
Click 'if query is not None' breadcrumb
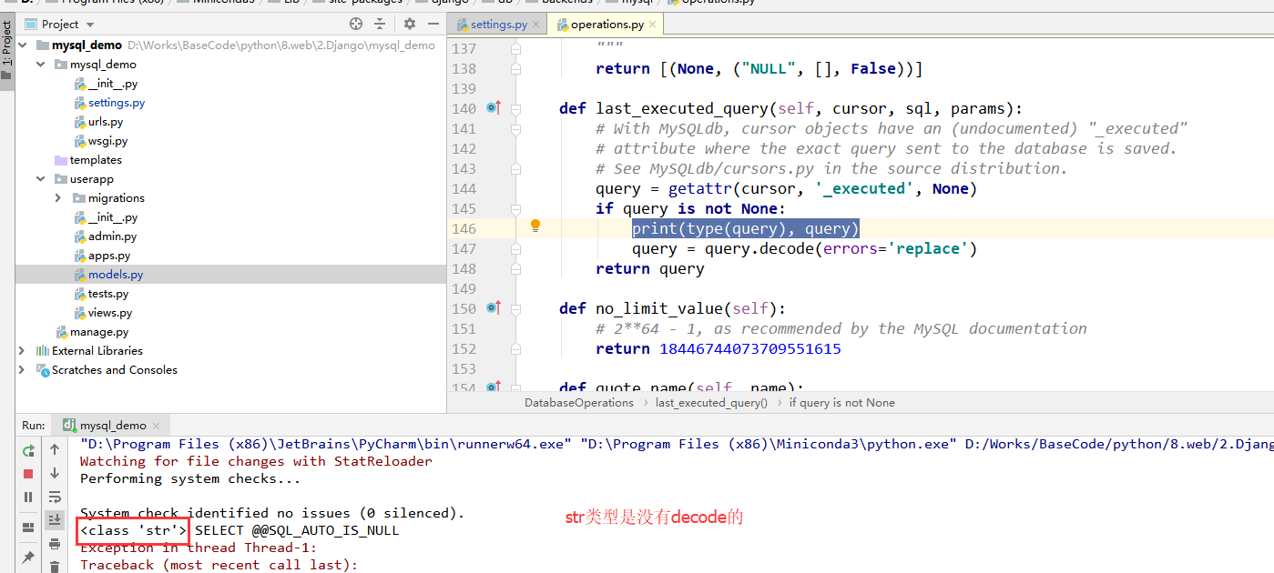click(841, 403)
